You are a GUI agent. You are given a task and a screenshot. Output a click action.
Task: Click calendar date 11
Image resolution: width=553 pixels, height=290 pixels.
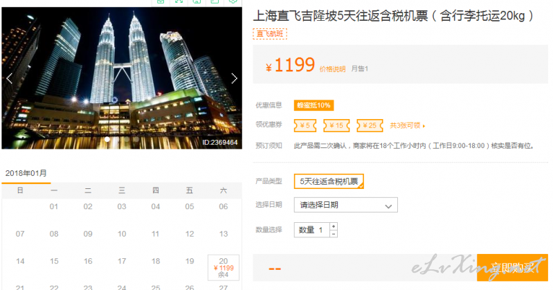(156, 234)
